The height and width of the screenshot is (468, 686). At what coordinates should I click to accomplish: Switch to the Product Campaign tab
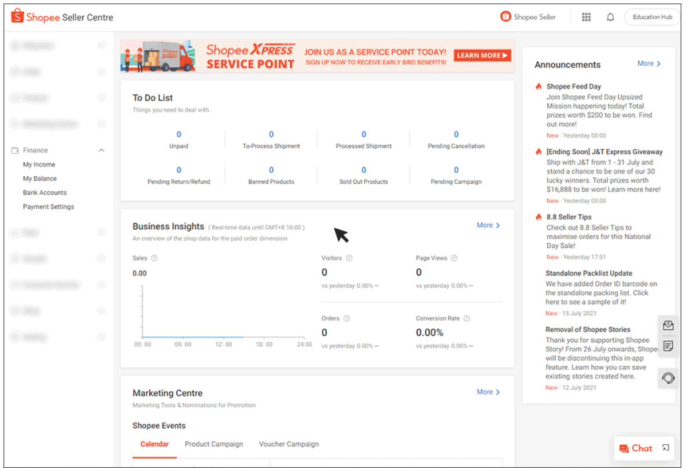(x=214, y=444)
